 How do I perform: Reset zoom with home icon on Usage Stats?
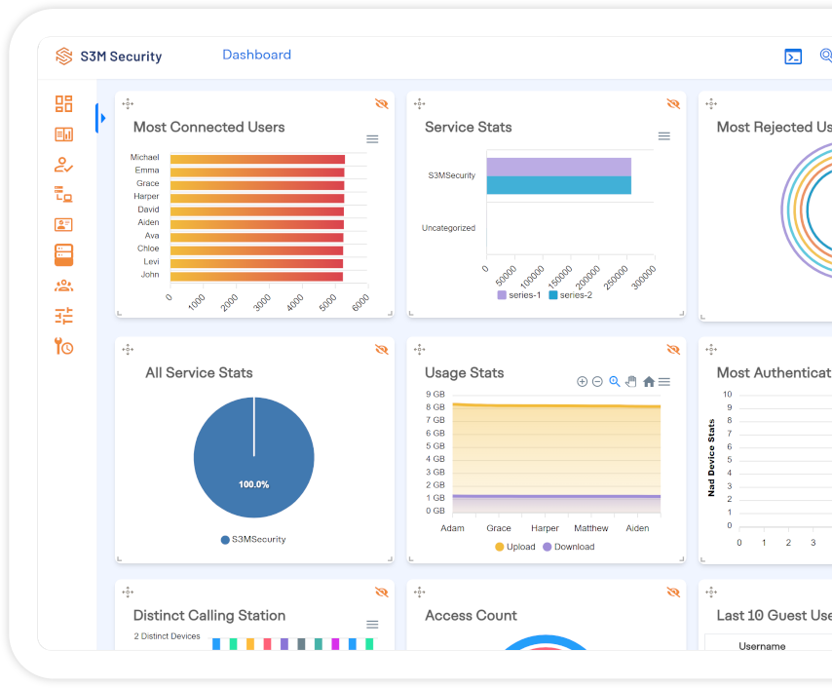pyautogui.click(x=648, y=382)
